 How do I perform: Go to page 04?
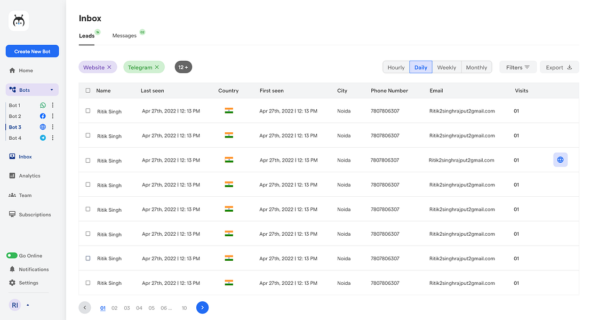pyautogui.click(x=139, y=308)
